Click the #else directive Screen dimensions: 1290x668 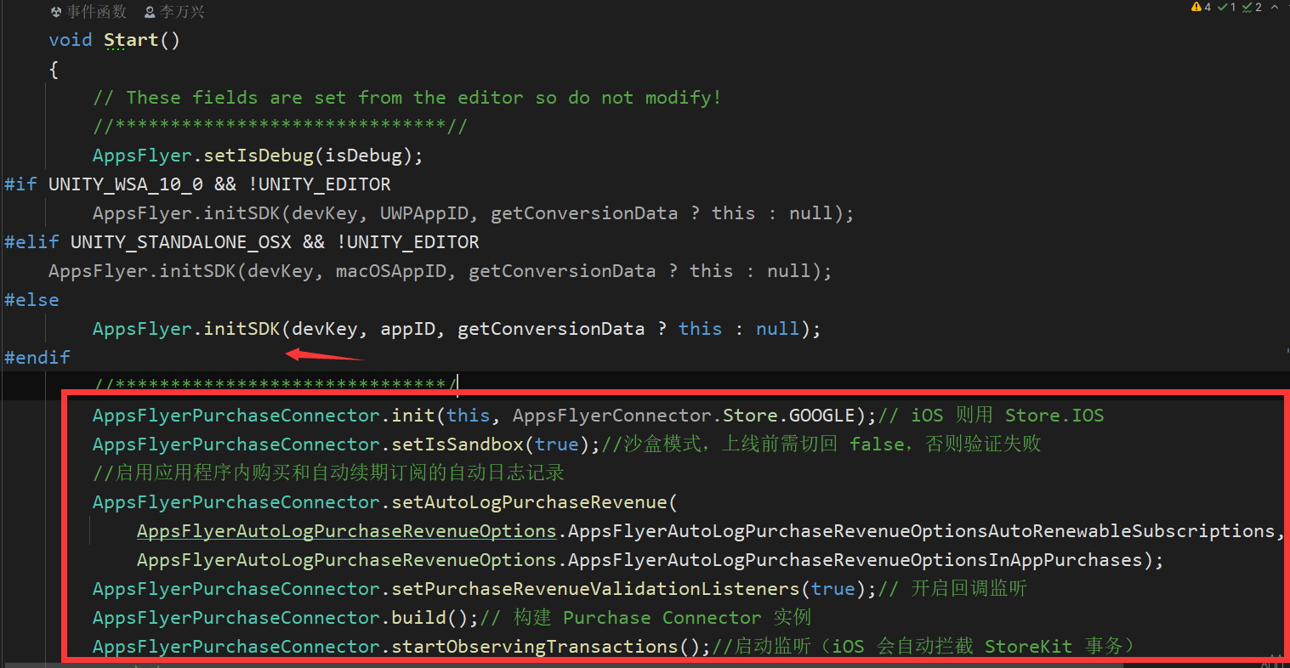[31, 300]
